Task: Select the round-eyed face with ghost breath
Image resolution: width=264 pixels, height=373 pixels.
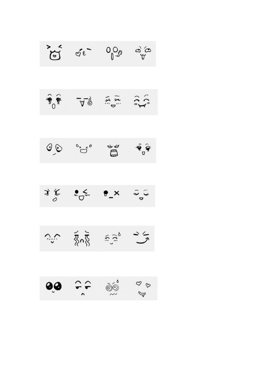Action: coord(114,53)
